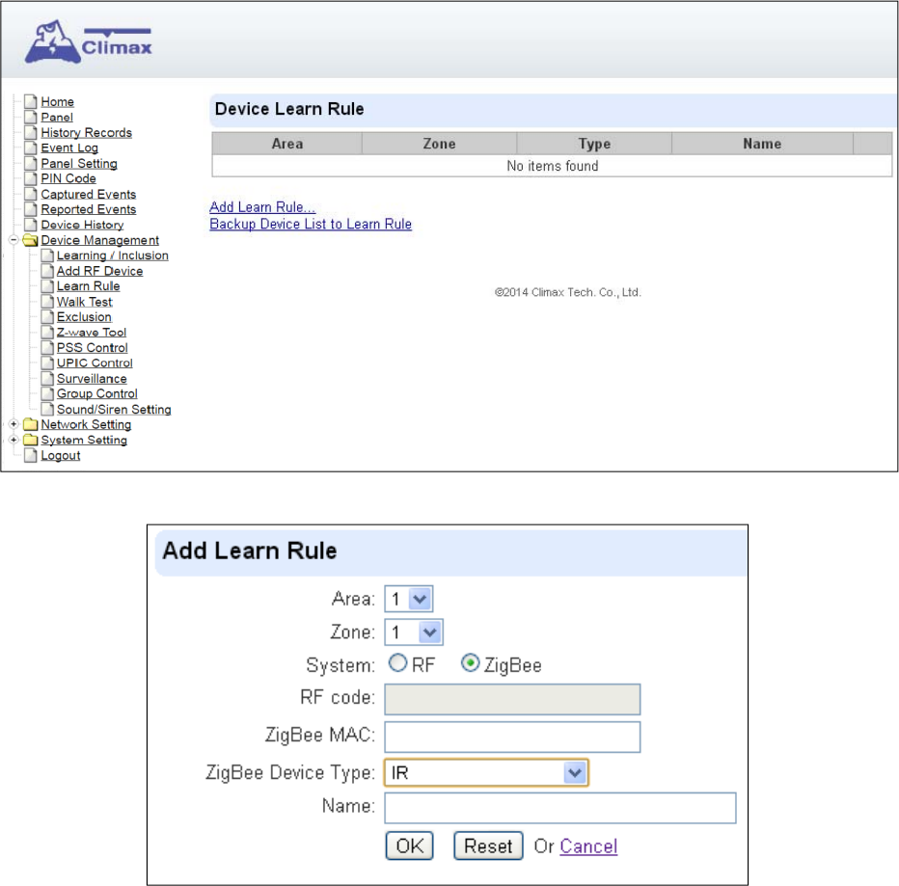Image resolution: width=899 pixels, height=886 pixels.
Task: Click the page icon beside Add RF Device
Action: click(x=47, y=271)
